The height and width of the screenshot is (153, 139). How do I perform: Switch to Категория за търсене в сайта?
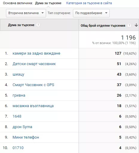pos(89,3)
